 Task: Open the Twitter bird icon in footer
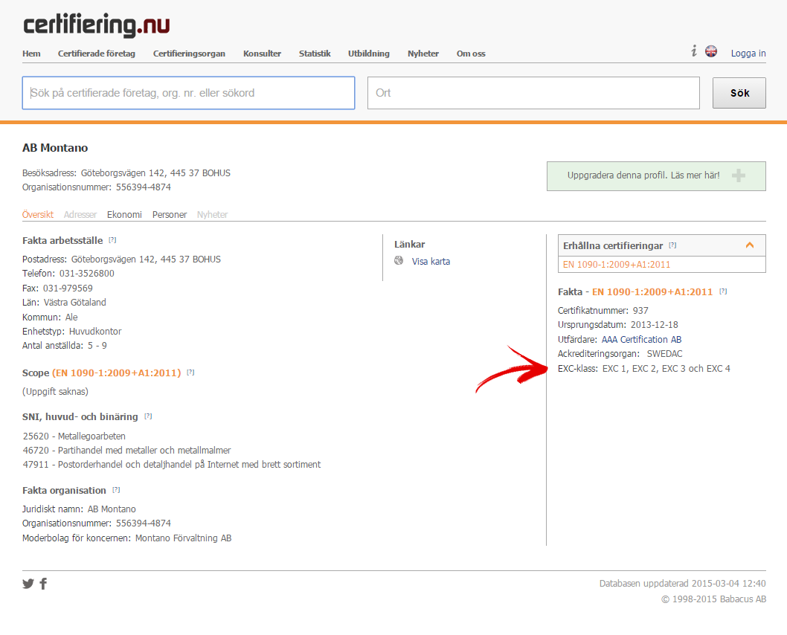tap(28, 584)
